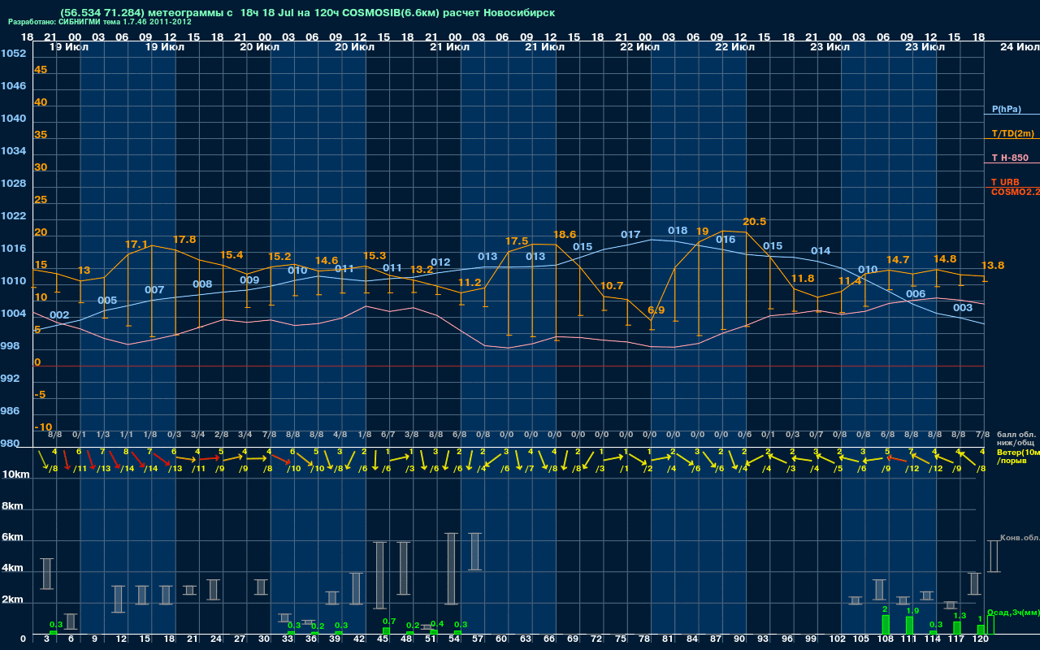Click the 15.3 temperature value
The image size is (1040, 650).
[x=375, y=255]
